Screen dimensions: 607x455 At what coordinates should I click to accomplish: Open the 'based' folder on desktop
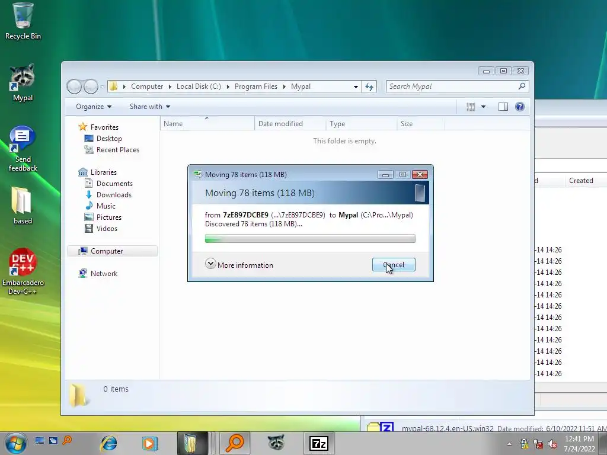click(23, 206)
